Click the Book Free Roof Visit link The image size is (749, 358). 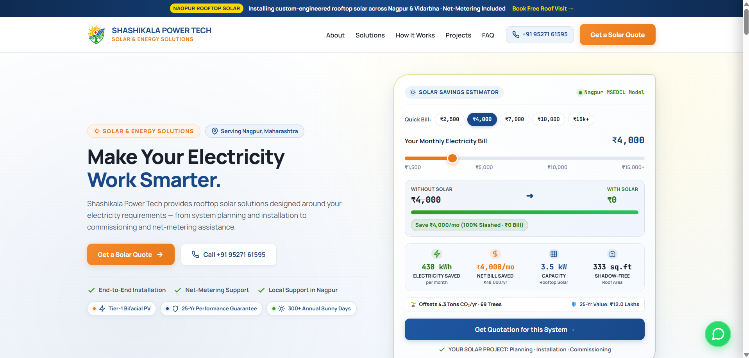click(542, 9)
